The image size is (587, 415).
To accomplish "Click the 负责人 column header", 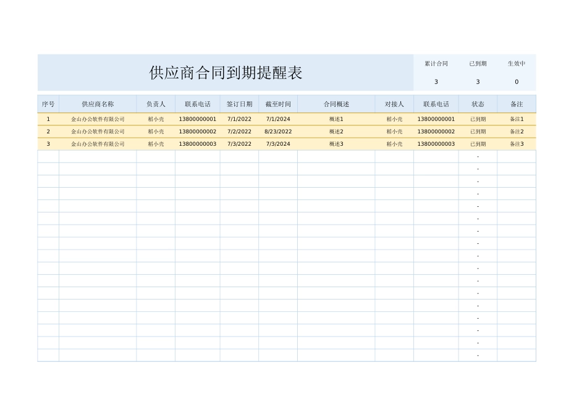I will coord(154,104).
